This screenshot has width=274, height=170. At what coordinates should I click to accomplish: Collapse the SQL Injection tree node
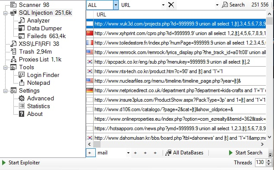6,13
